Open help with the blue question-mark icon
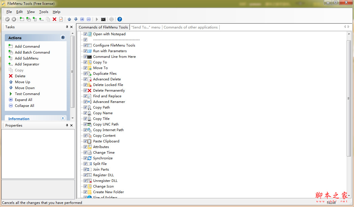 click(x=120, y=19)
